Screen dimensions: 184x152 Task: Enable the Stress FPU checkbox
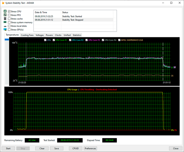(x=9, y=15)
